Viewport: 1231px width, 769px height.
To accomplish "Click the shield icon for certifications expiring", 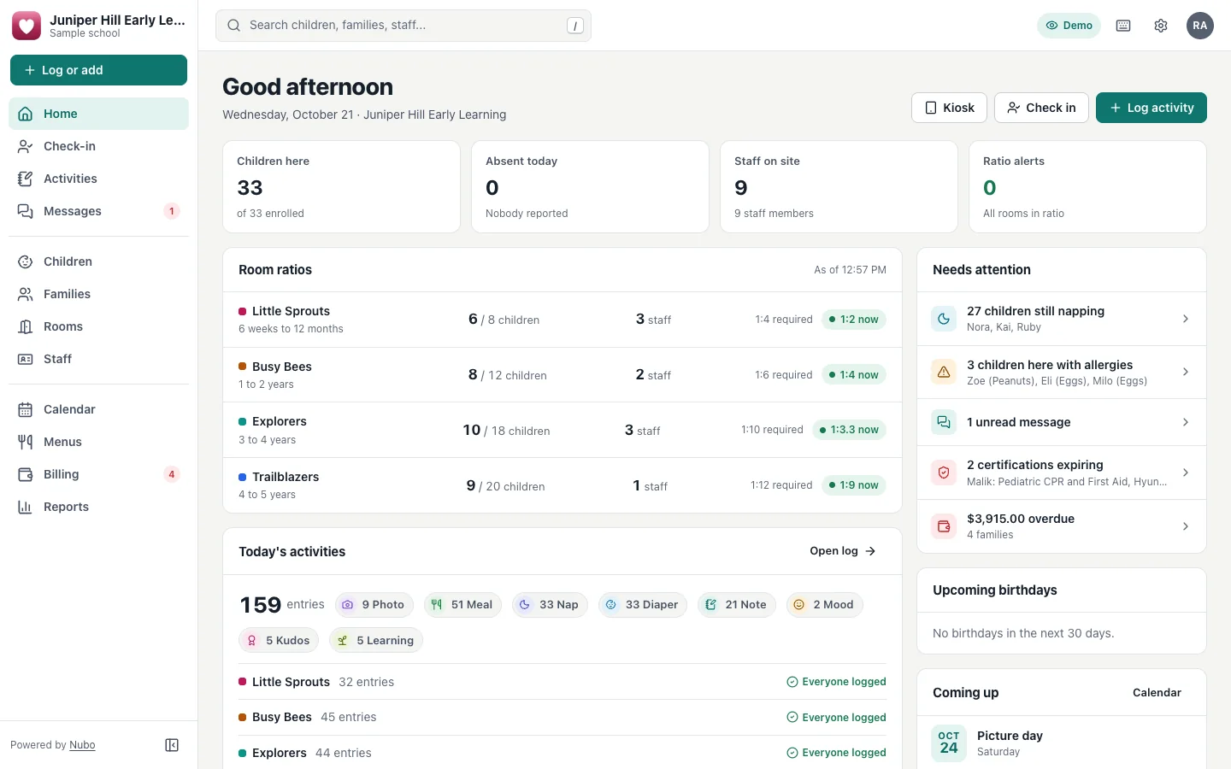I will pyautogui.click(x=944, y=473).
